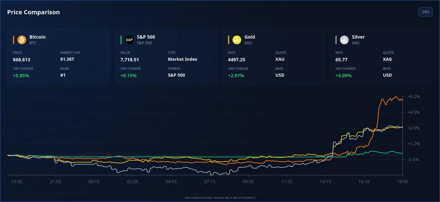Click the 09:35 time axis label
Screen dimensions: 440x202
[x=248, y=182]
